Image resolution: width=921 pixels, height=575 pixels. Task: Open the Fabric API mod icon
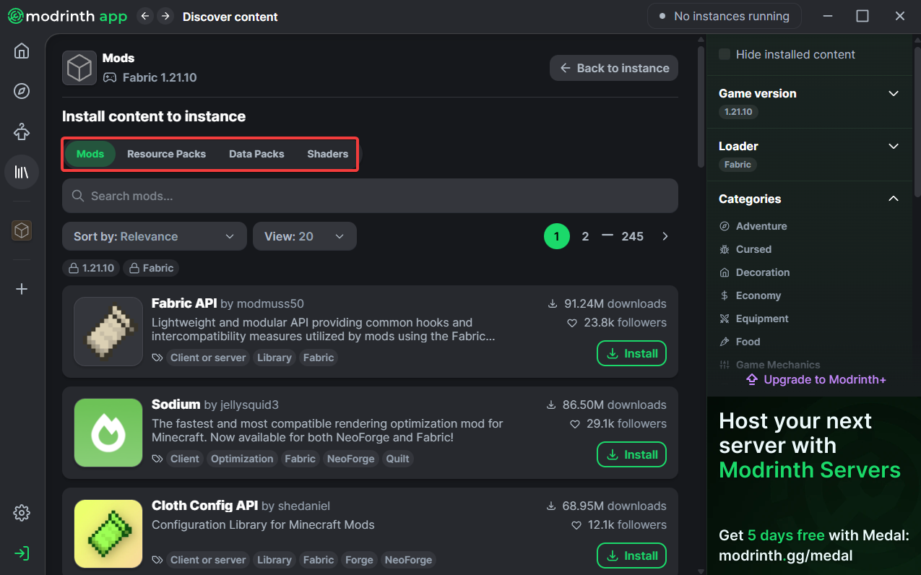pos(108,332)
